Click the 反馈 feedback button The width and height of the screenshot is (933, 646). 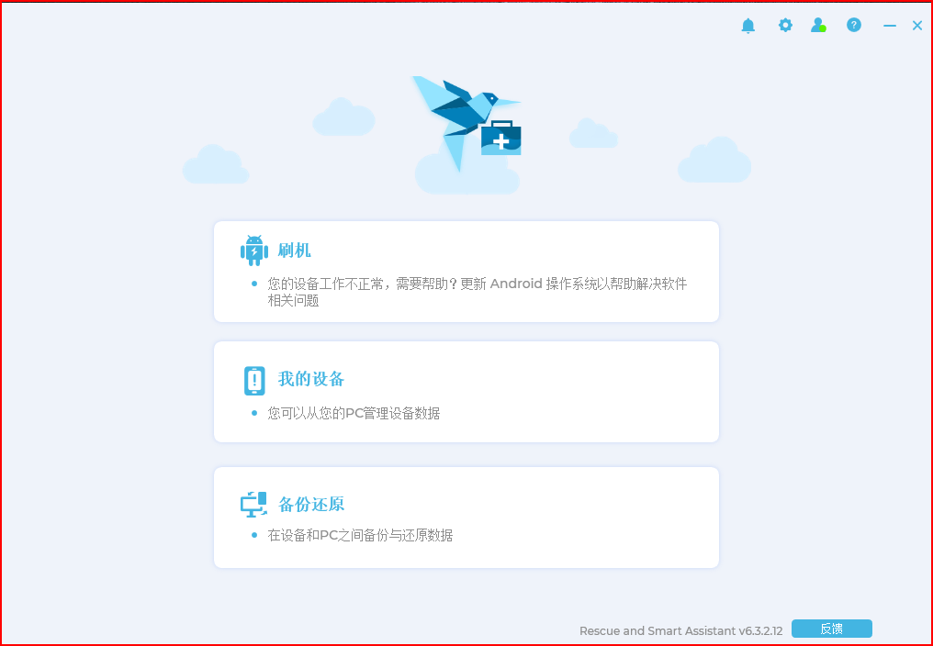[832, 629]
